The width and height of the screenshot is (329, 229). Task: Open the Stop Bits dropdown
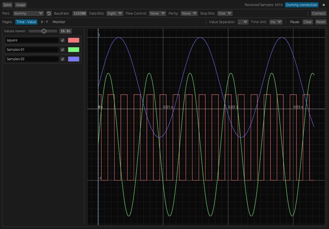click(x=225, y=13)
